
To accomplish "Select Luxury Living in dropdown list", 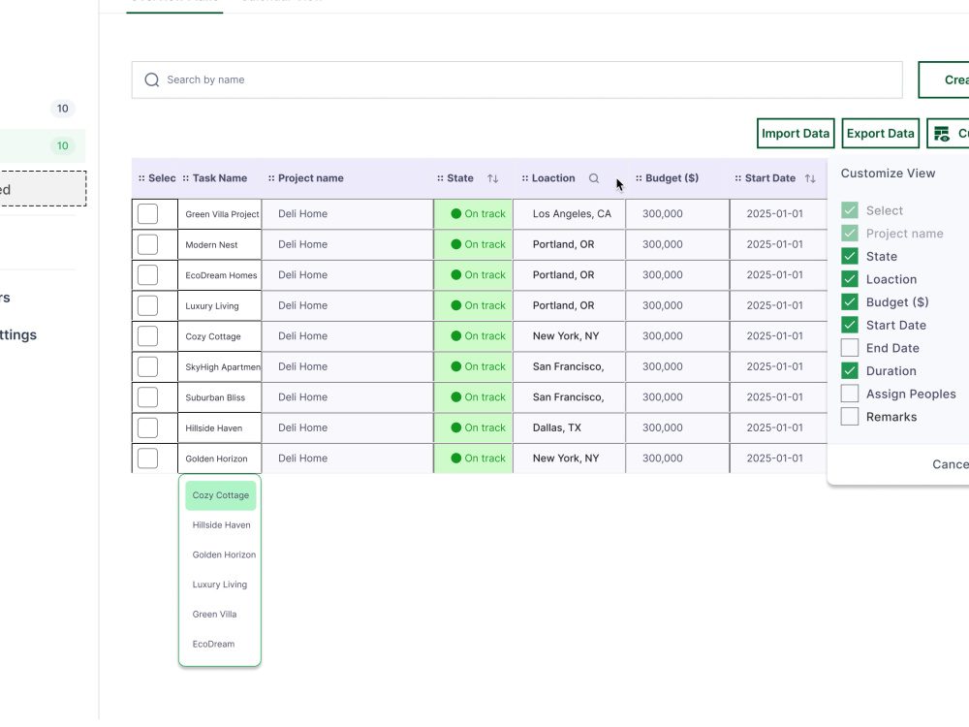I will tap(221, 585).
